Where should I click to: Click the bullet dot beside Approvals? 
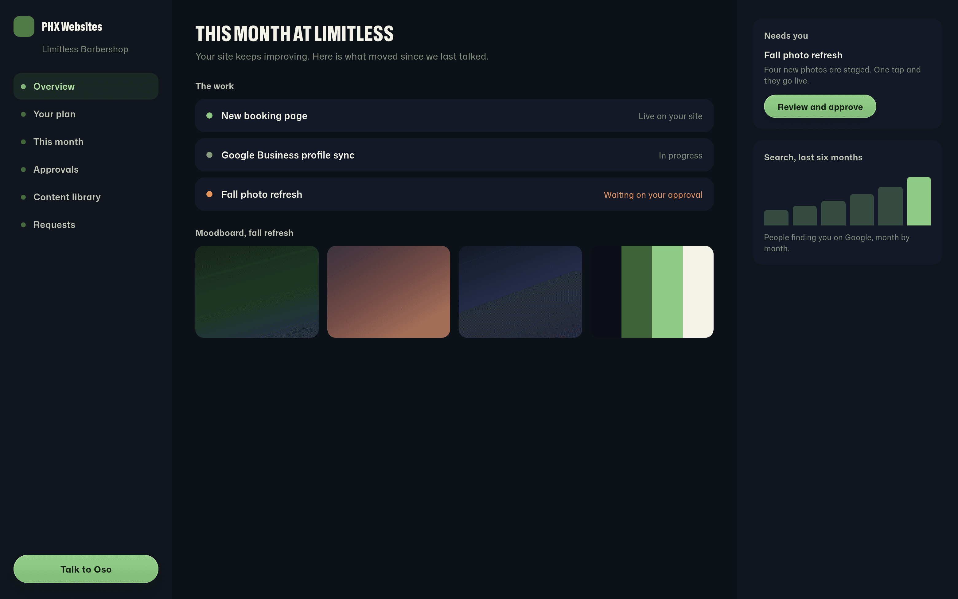point(23,170)
